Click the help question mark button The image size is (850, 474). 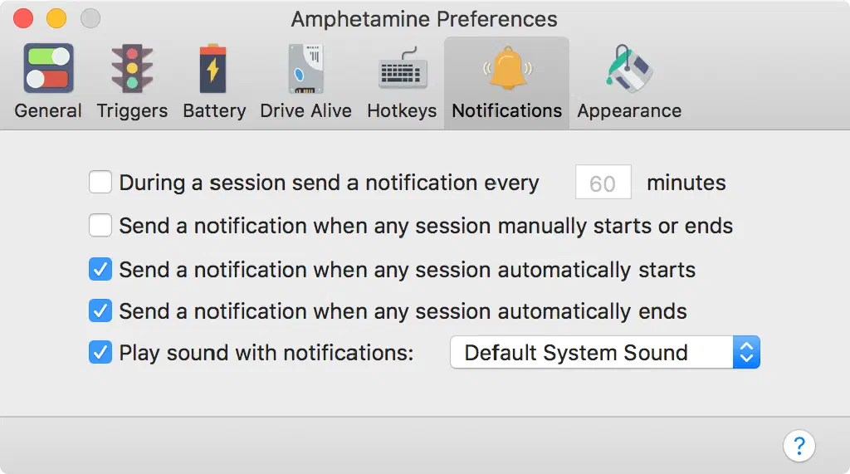pyautogui.click(x=799, y=445)
